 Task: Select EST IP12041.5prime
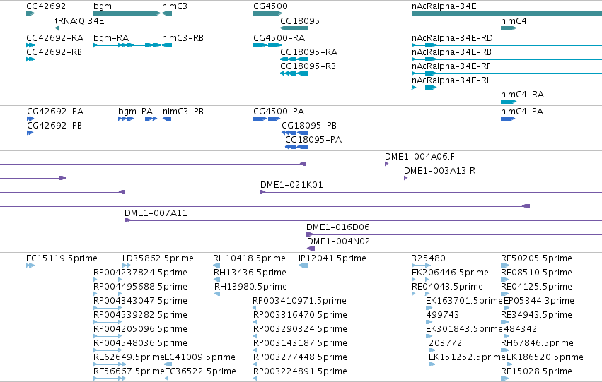tap(303, 265)
